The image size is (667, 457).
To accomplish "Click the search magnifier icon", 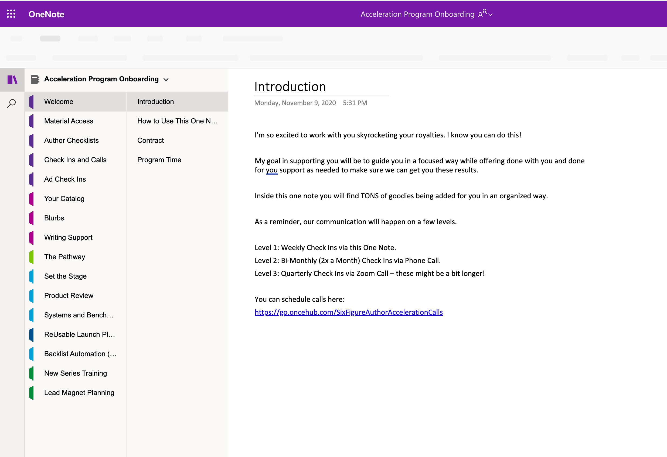I will point(12,103).
